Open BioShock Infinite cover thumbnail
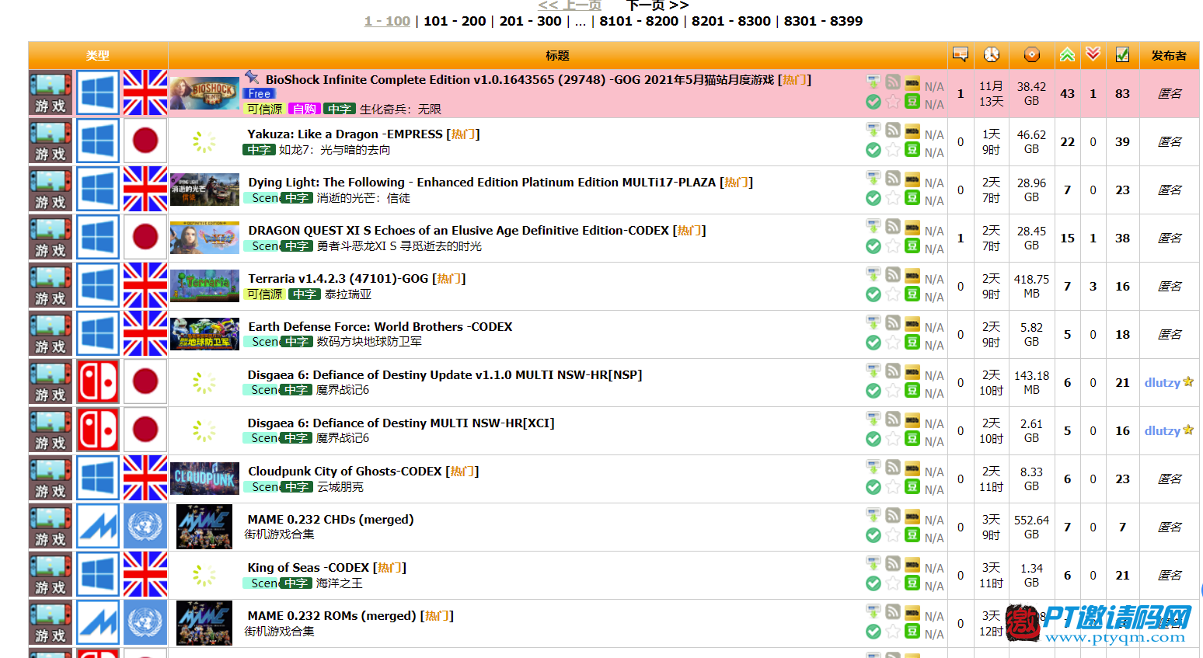Screen dimensions: 1203x658 (205, 93)
